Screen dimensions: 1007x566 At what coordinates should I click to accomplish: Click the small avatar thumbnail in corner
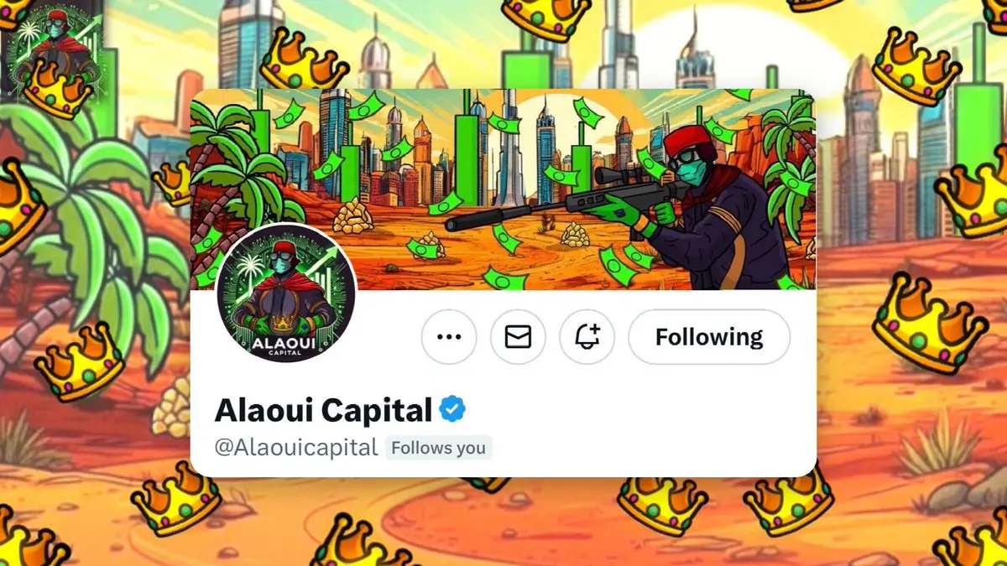click(52, 50)
